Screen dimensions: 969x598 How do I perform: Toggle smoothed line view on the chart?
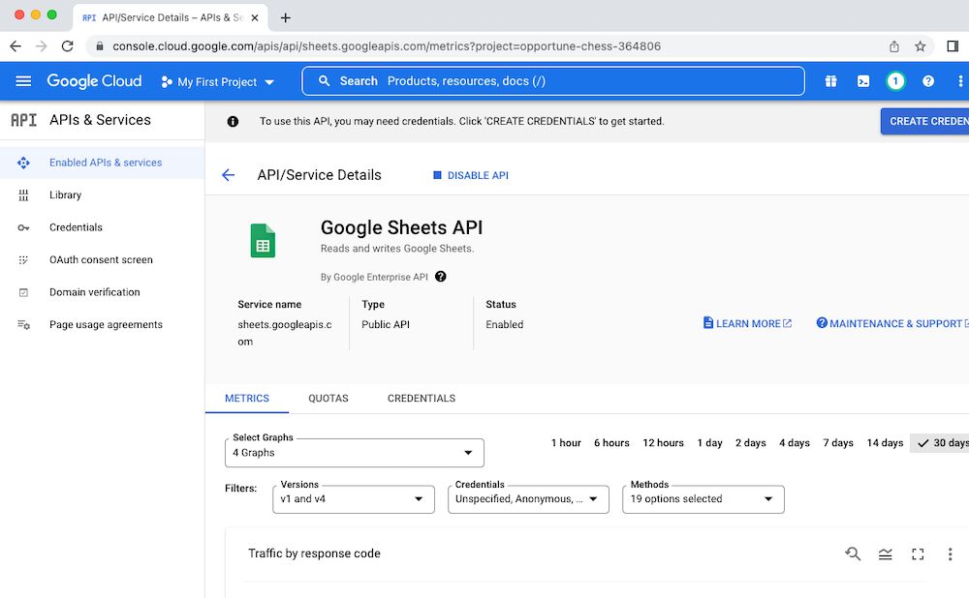click(x=885, y=553)
